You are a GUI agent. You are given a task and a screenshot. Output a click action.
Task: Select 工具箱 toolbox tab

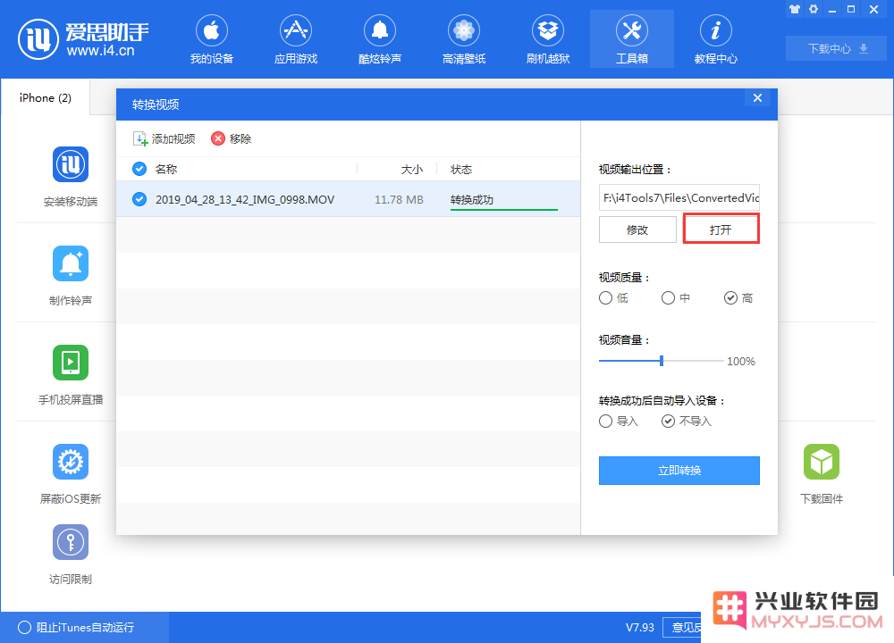(x=632, y=39)
